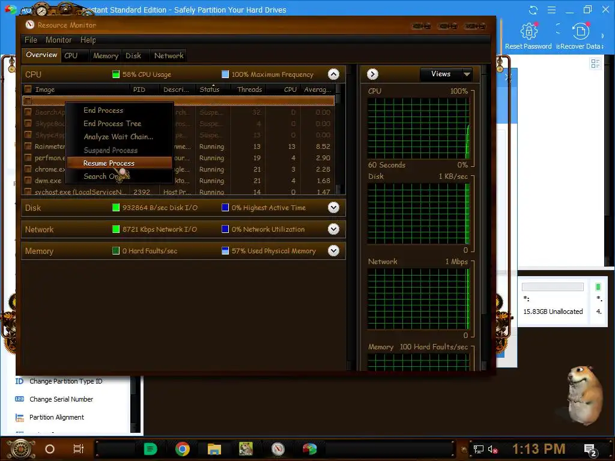Click dancing hamster desktop widget
The width and height of the screenshot is (615, 461).
585,395
